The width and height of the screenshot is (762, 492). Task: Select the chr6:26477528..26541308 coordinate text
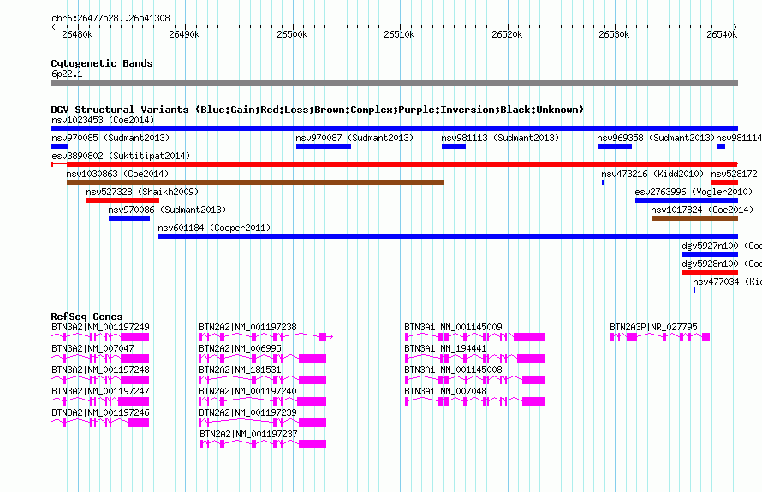(x=110, y=18)
